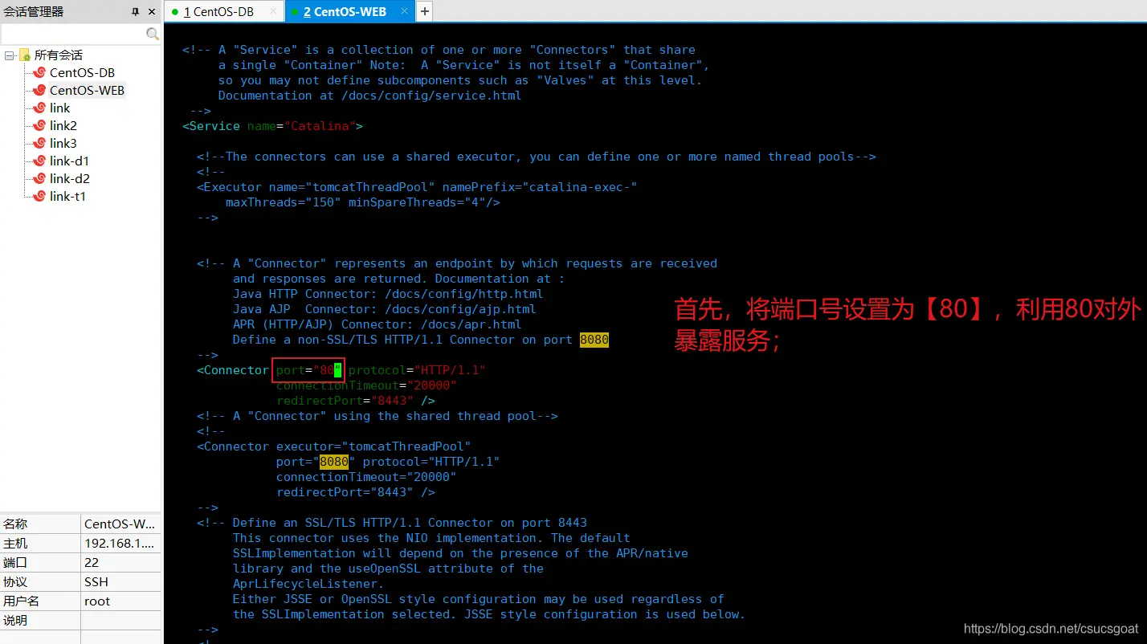This screenshot has width=1147, height=644.
Task: Click the 所有会话 folder icon
Action: (x=25, y=55)
